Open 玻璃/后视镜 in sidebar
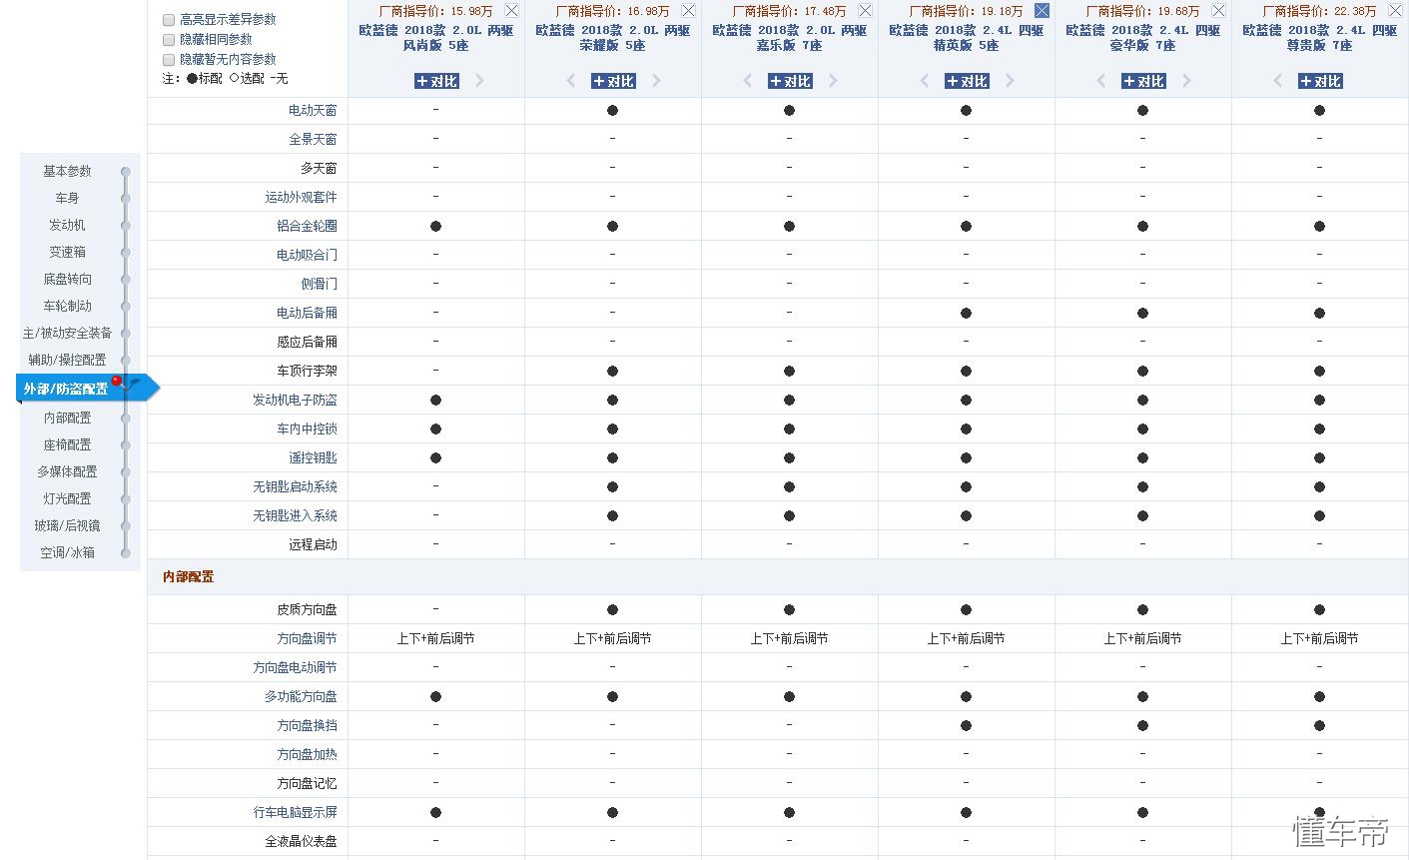Viewport: 1409px width, 860px height. tap(67, 525)
